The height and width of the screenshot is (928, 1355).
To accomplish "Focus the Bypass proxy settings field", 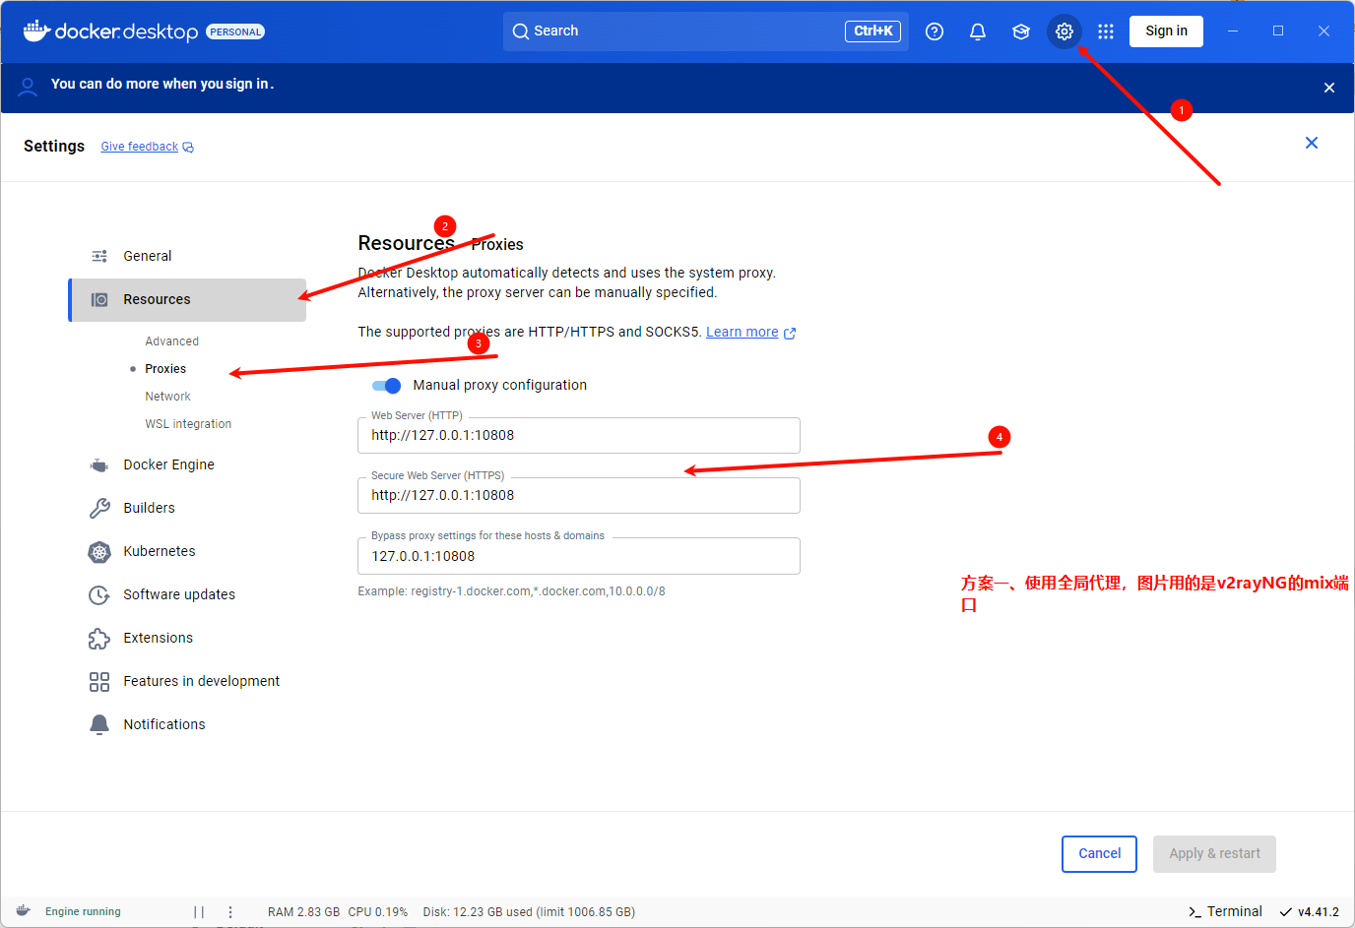I will pos(579,556).
